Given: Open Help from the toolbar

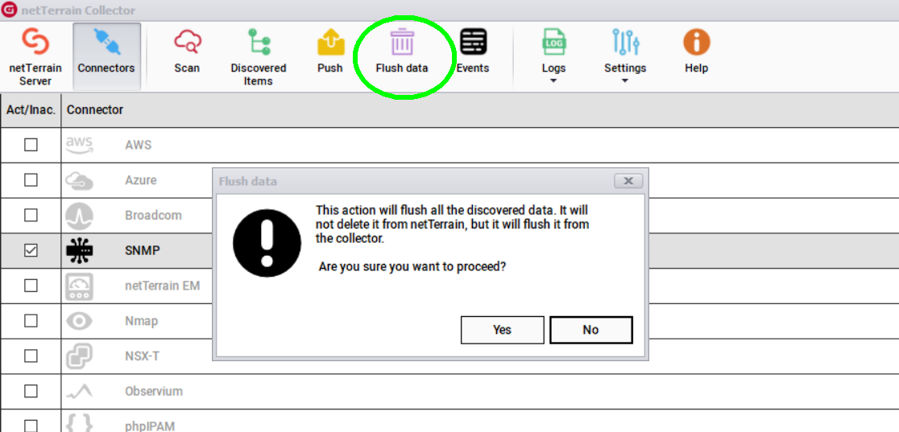Looking at the screenshot, I should 696,43.
